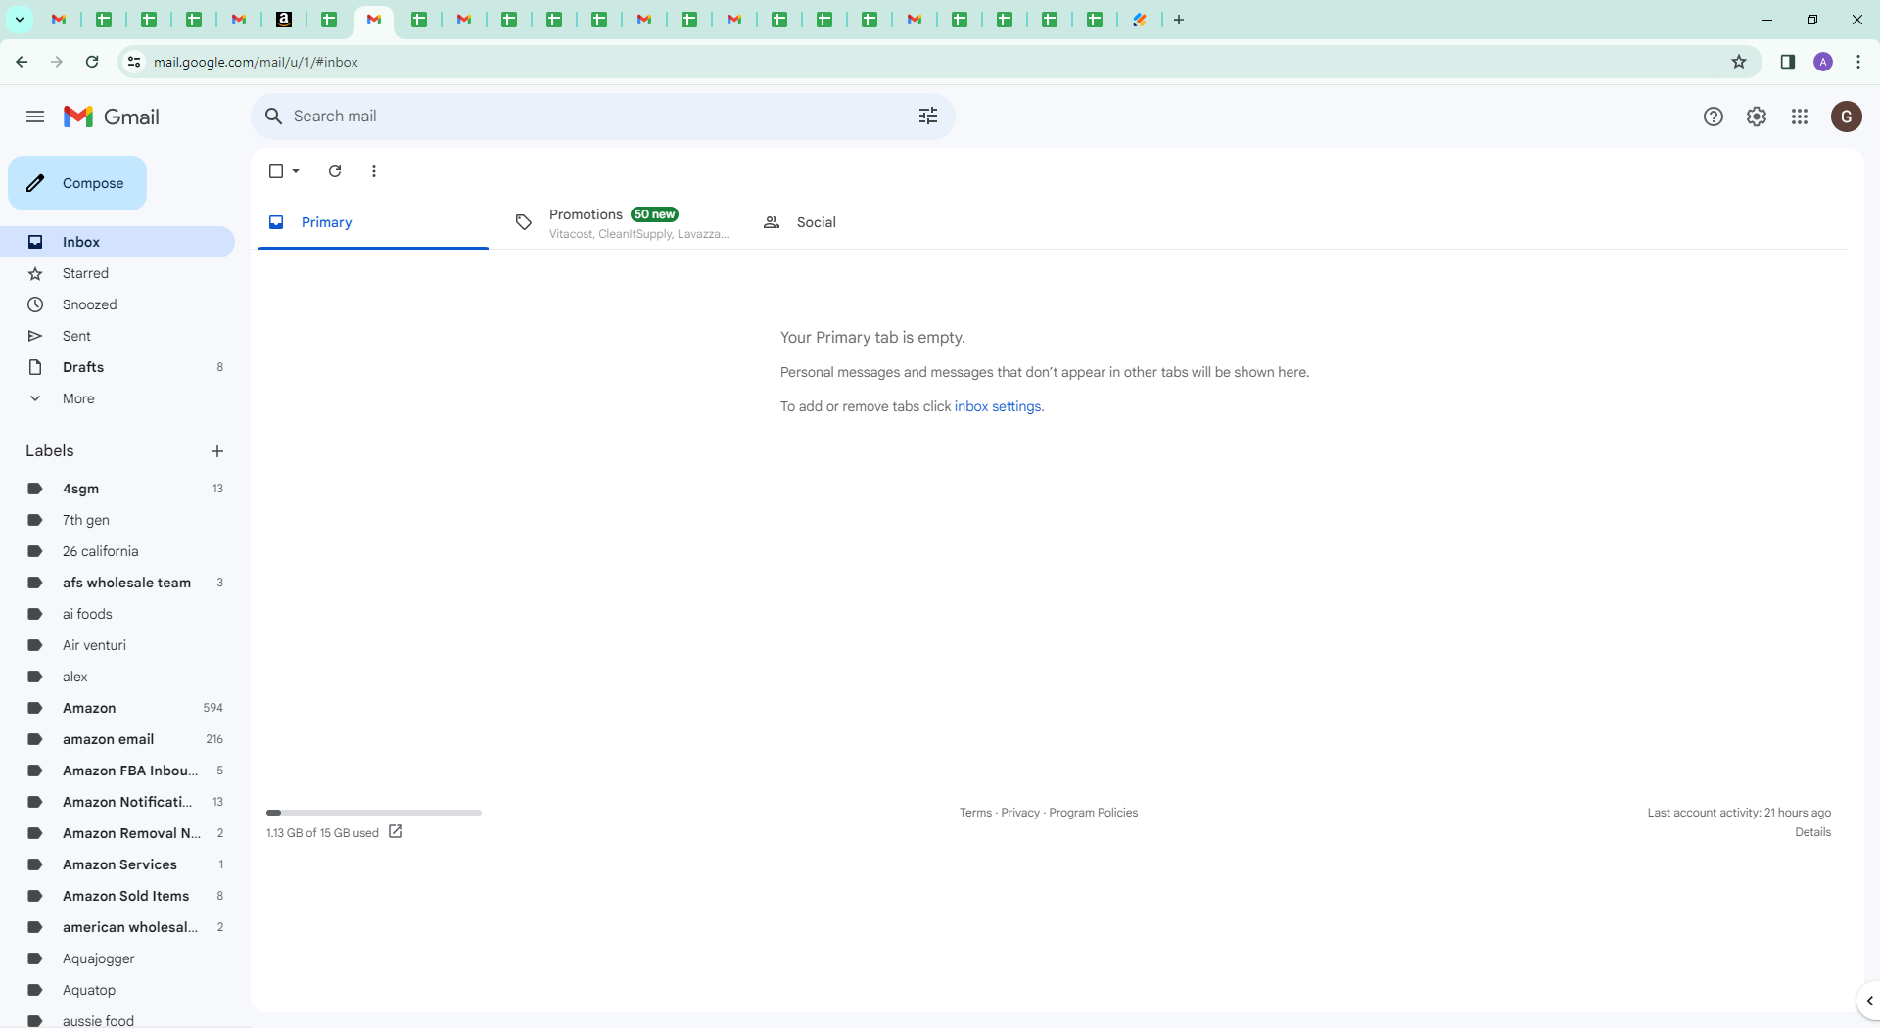Open a new browser tab

[x=1179, y=20]
